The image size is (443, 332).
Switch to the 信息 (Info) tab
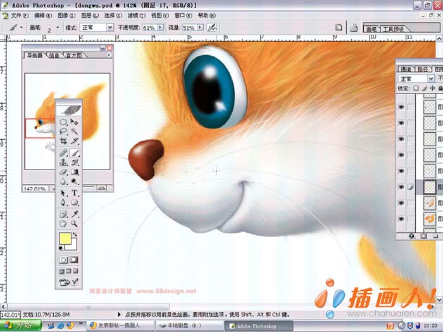coord(54,56)
